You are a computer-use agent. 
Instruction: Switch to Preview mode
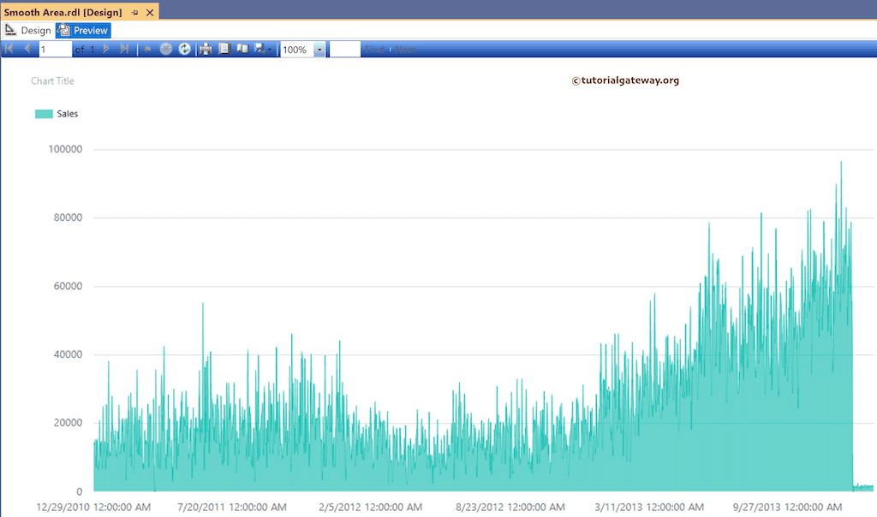tap(82, 30)
